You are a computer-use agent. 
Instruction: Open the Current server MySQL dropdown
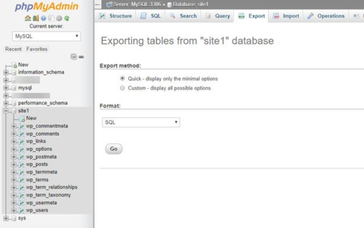pos(46,36)
